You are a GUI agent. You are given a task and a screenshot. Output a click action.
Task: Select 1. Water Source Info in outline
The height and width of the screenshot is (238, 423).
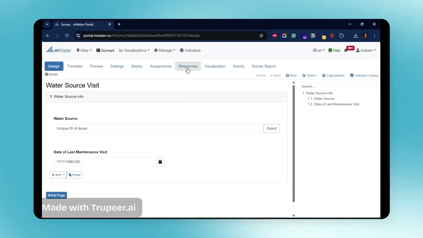(x=318, y=93)
